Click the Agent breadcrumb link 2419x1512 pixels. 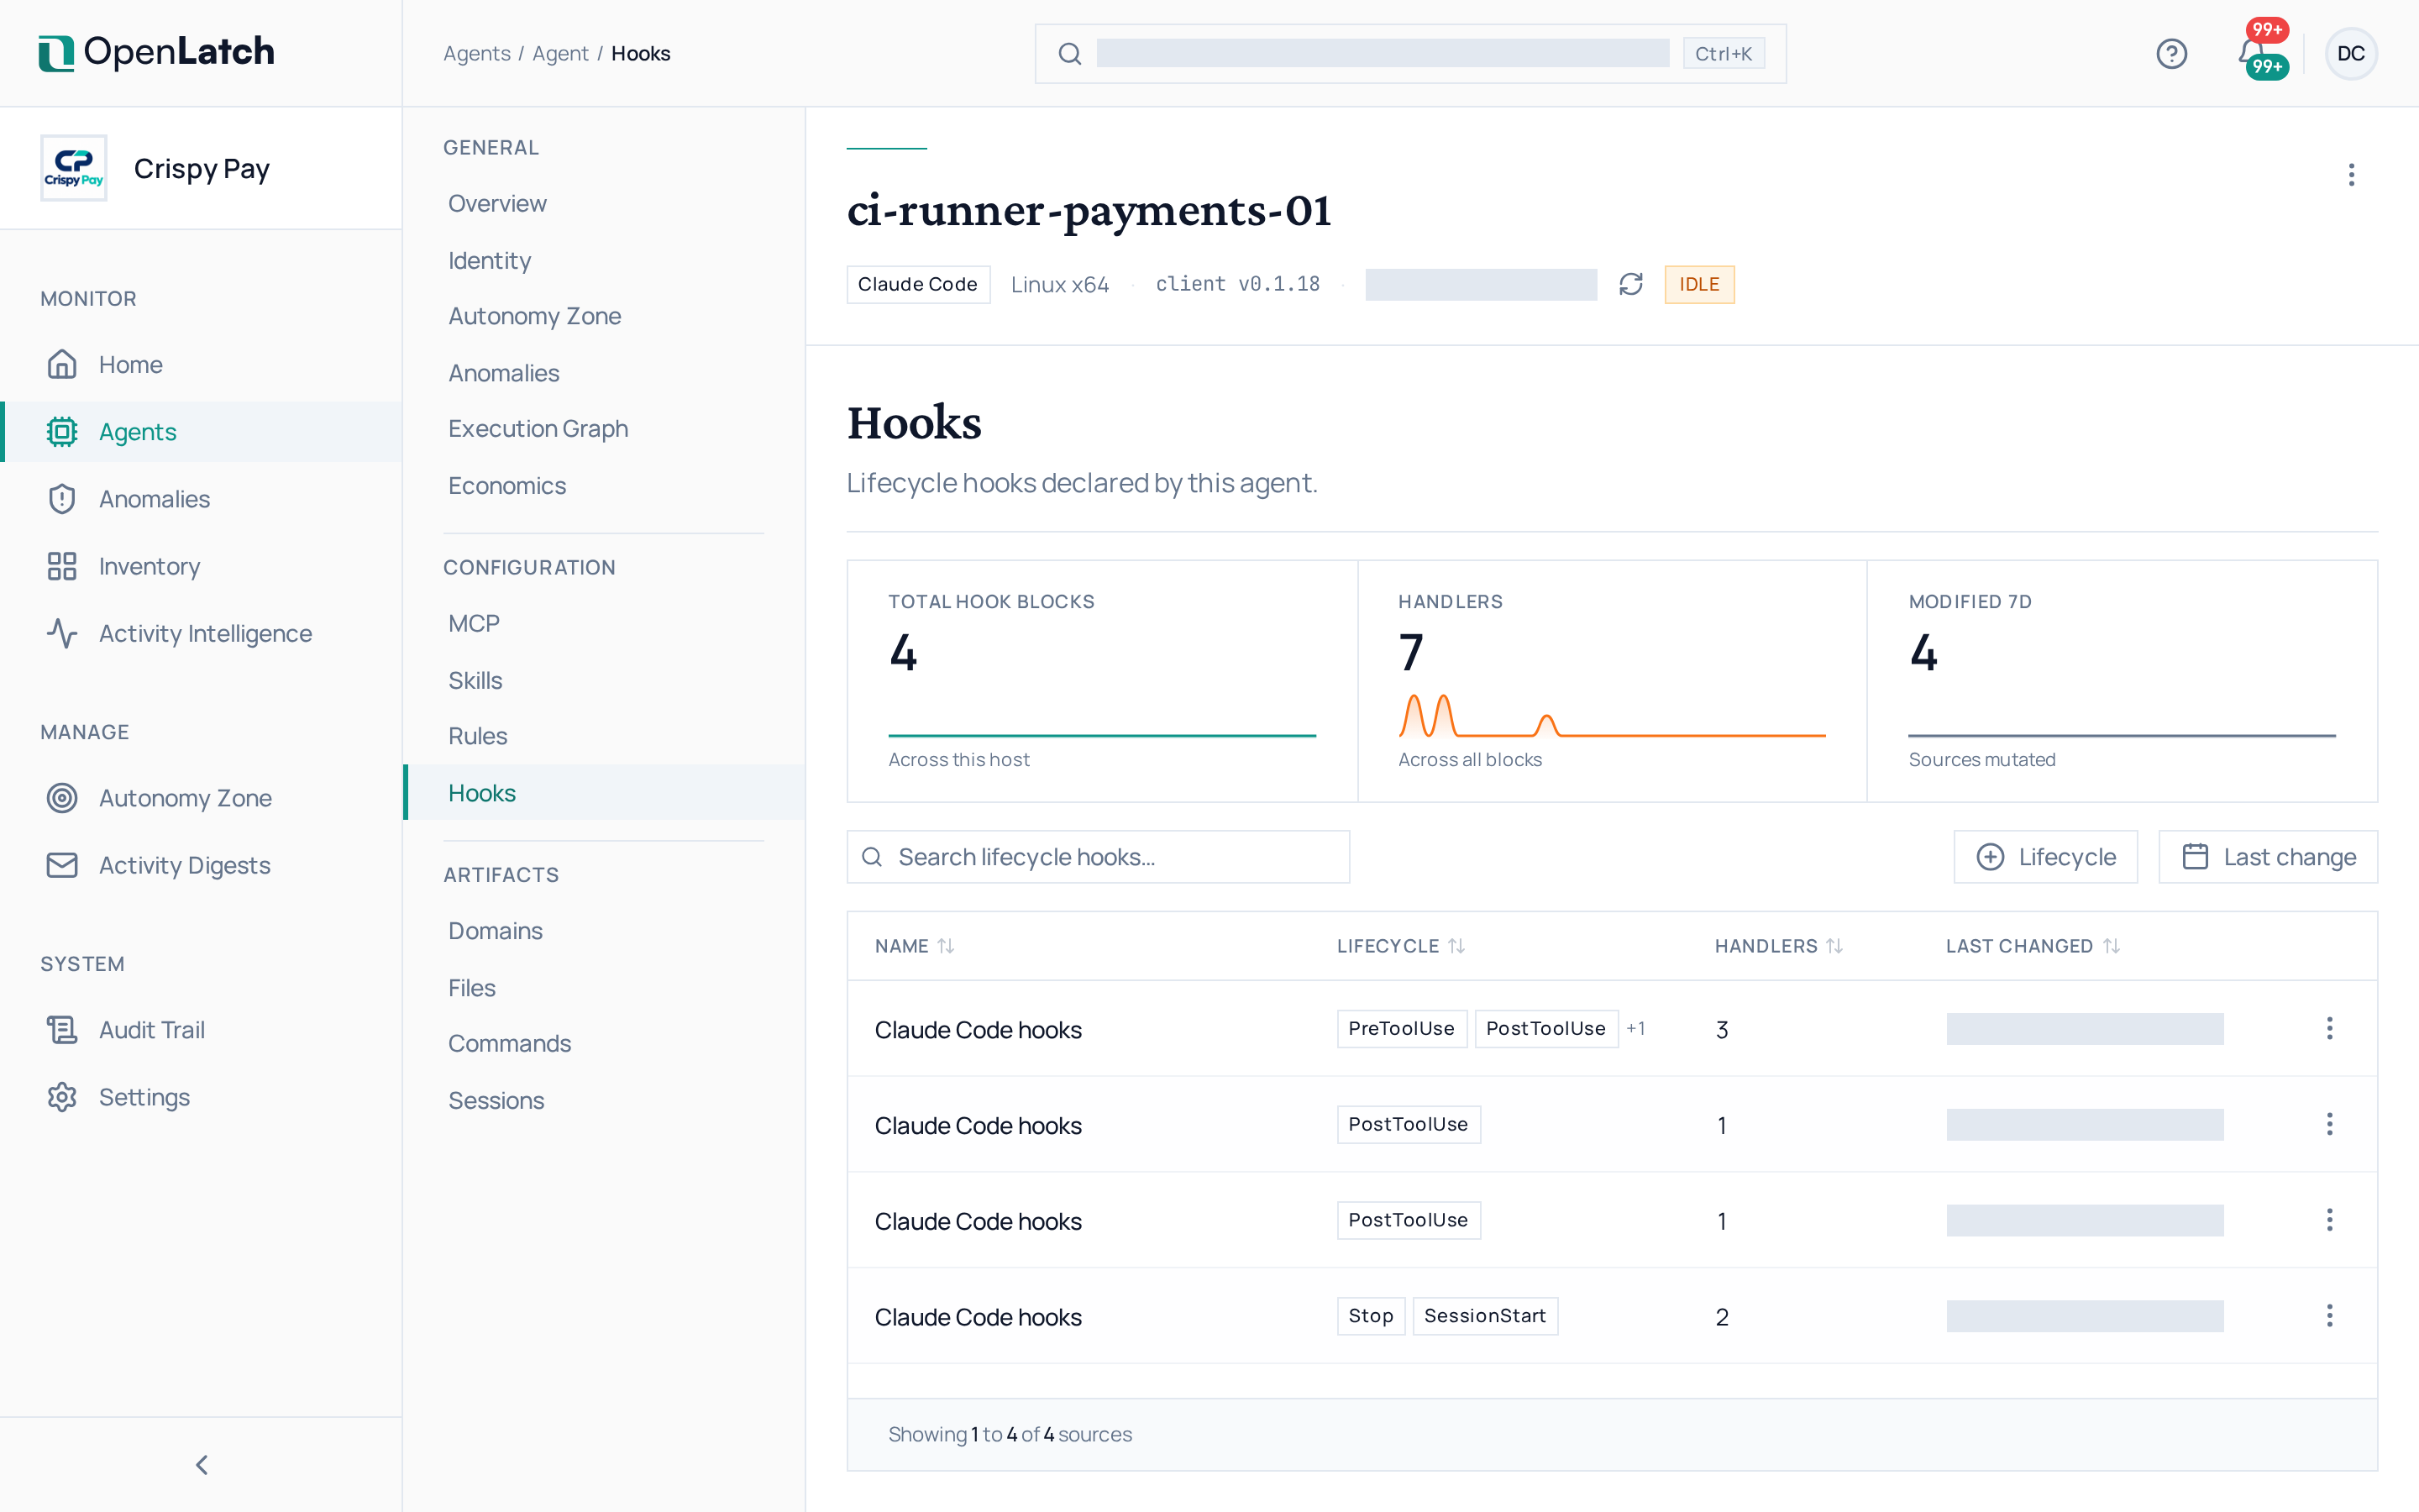(559, 53)
